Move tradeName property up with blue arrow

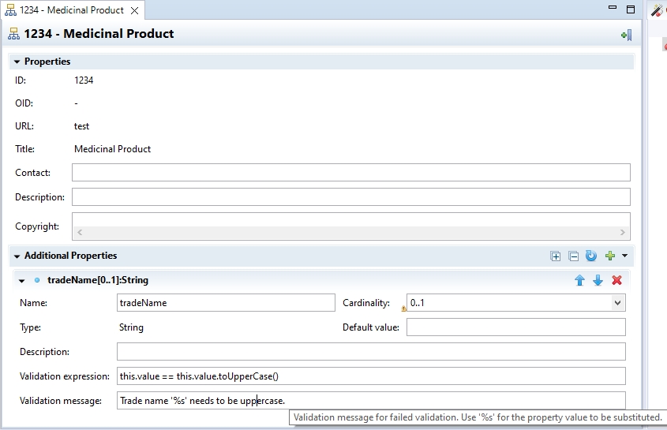coord(579,280)
